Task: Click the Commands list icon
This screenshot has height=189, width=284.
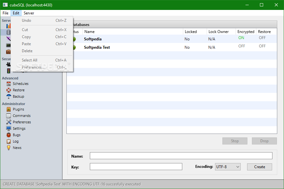Action: [x=9, y=116]
